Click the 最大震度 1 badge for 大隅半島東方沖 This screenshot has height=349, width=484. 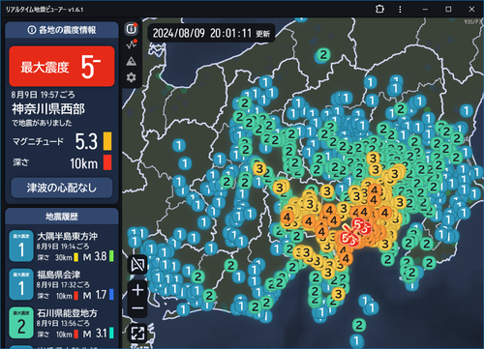[21, 246]
